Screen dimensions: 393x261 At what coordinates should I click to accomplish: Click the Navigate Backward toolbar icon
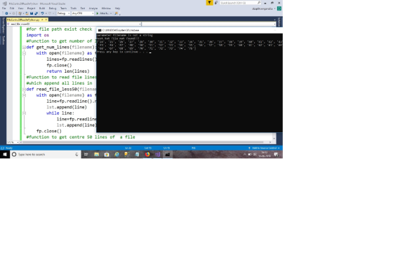coord(6,13)
